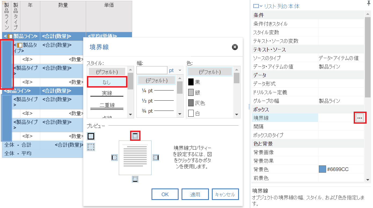
Task: Click the キャンセル button
Action: pyautogui.click(x=225, y=194)
